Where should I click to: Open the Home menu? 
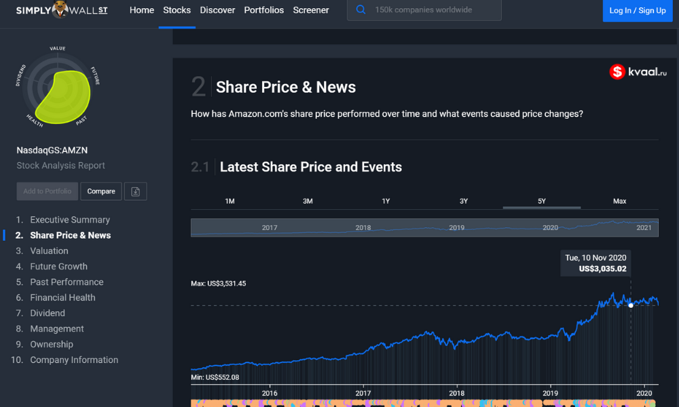click(142, 10)
